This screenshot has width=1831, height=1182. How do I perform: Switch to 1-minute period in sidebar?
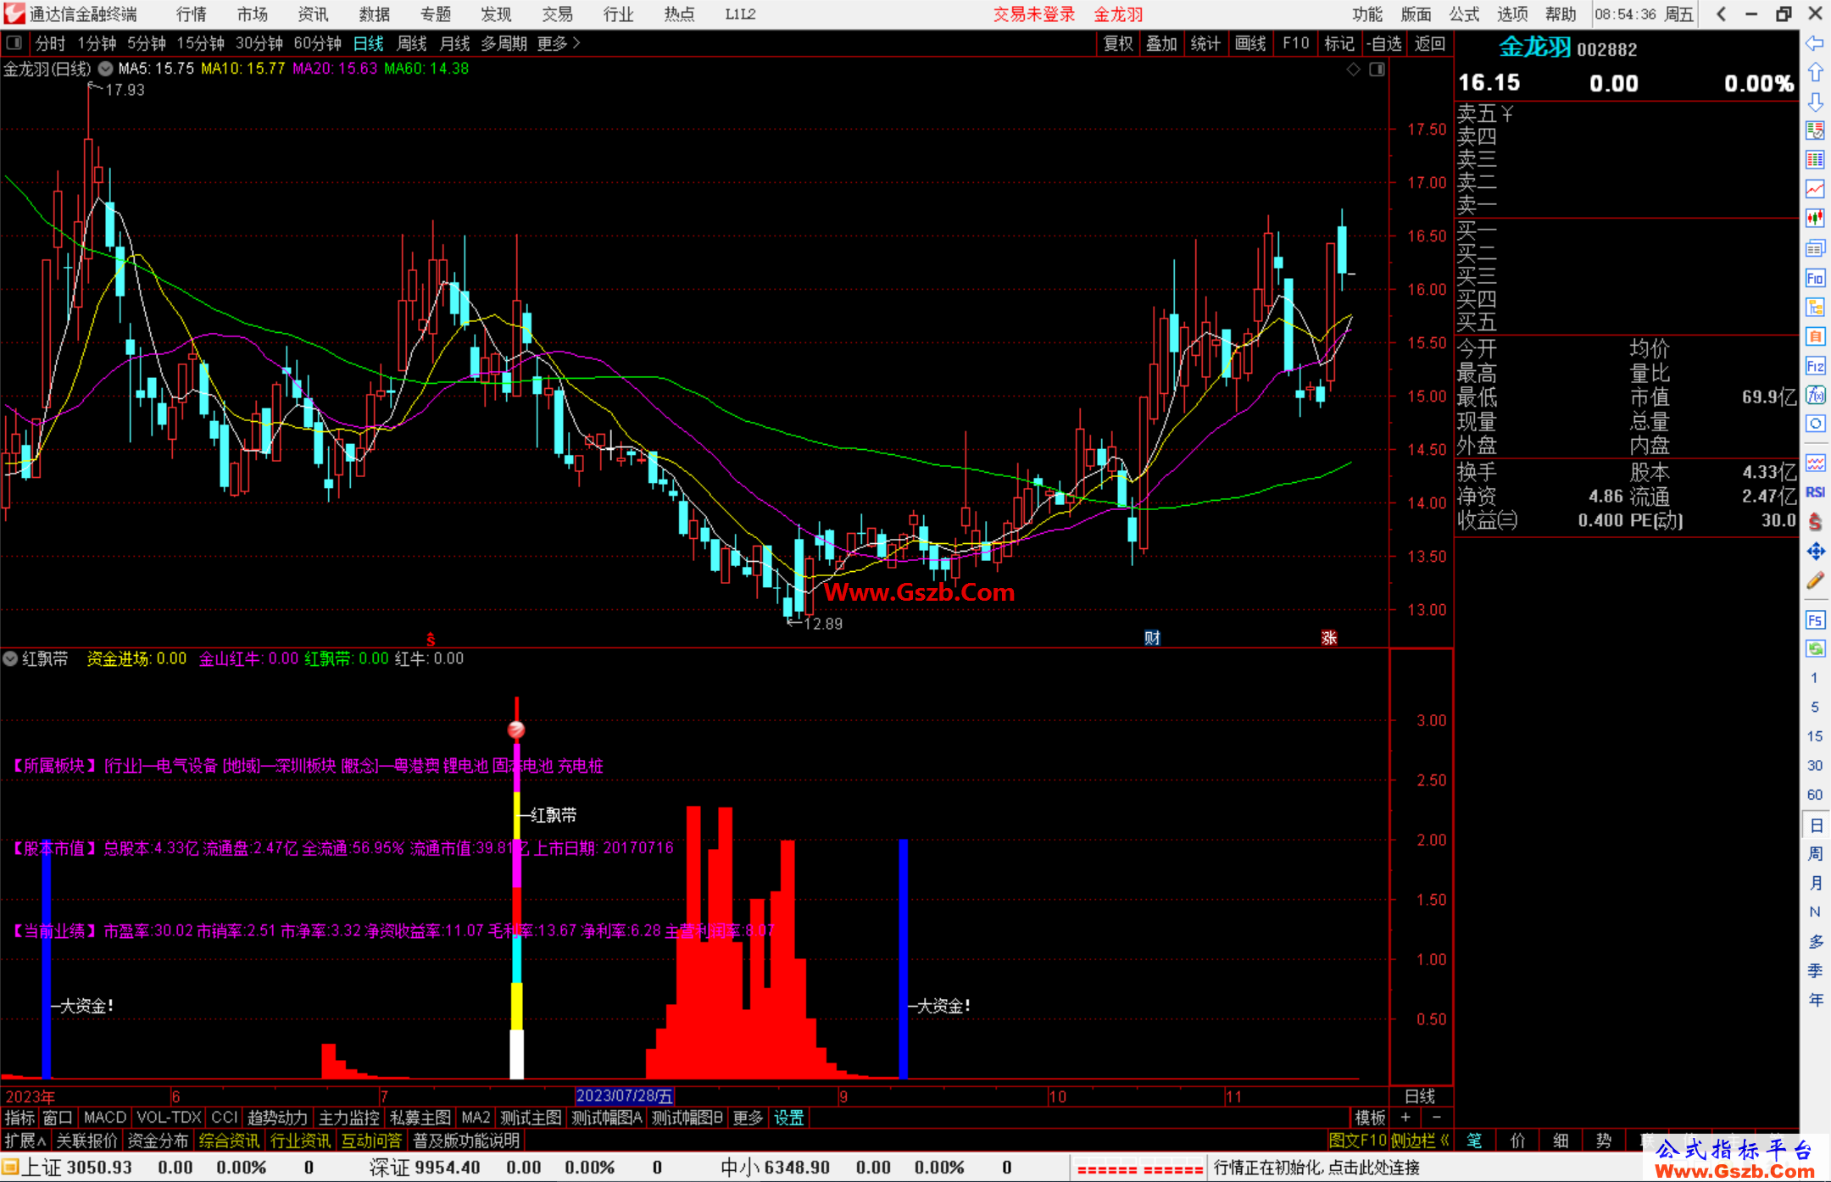(x=1814, y=678)
